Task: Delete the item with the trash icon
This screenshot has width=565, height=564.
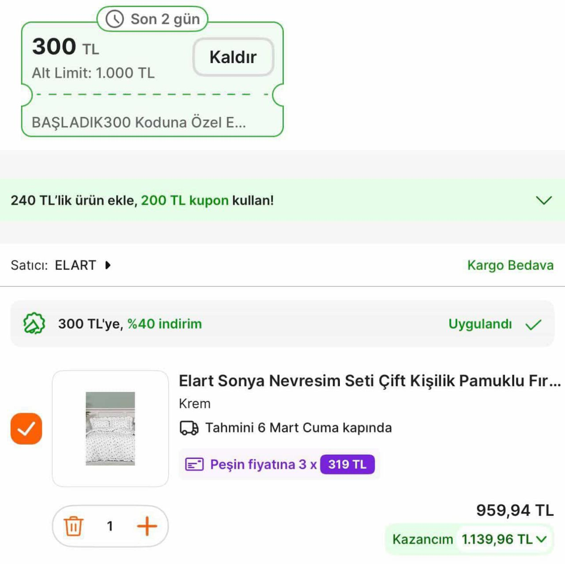Action: [74, 526]
